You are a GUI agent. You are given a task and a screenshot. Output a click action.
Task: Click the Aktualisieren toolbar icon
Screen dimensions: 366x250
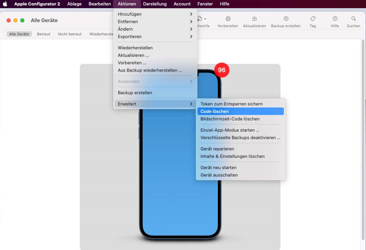click(254, 19)
